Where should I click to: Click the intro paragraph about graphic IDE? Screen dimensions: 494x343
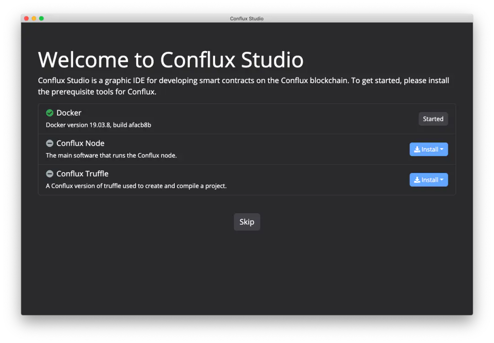pos(243,86)
